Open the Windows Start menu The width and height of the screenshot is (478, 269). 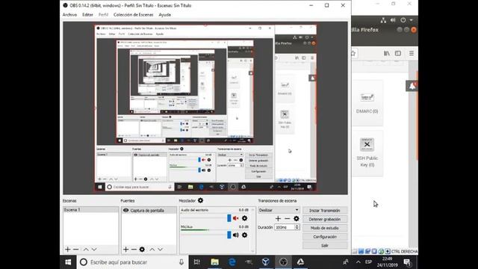[x=68, y=262]
